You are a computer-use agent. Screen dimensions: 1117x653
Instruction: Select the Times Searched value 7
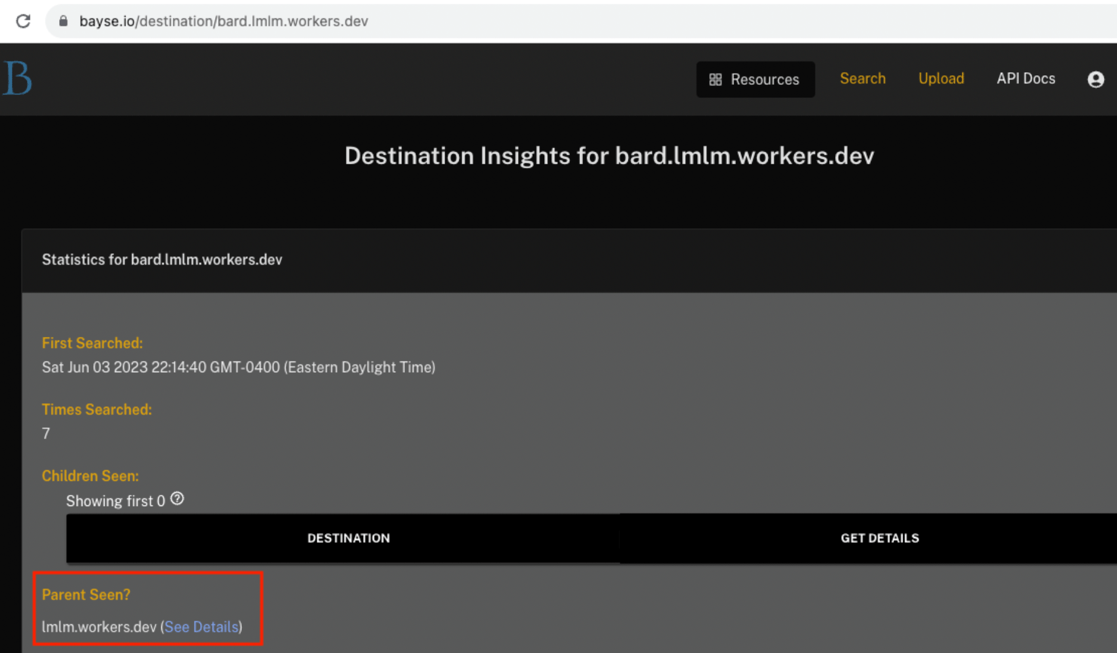pyautogui.click(x=46, y=433)
